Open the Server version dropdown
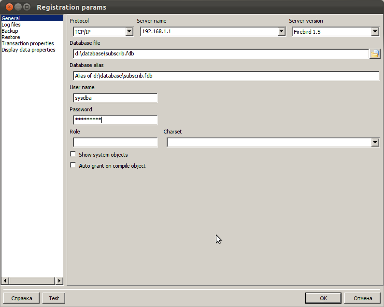This screenshot has height=307, width=384. pyautogui.click(x=375, y=32)
